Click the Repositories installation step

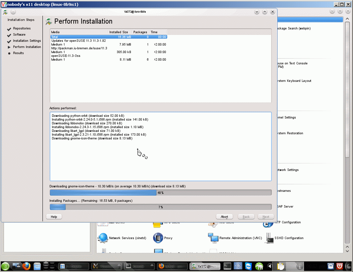click(22, 28)
